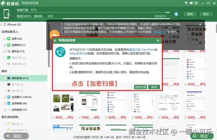The height and width of the screenshot is (140, 217).
Task: Close the 苹果恢复专家 dialog
Action: pos(158,40)
